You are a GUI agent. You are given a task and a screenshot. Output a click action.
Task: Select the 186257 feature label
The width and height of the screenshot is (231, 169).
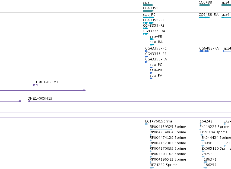(x=210, y=165)
